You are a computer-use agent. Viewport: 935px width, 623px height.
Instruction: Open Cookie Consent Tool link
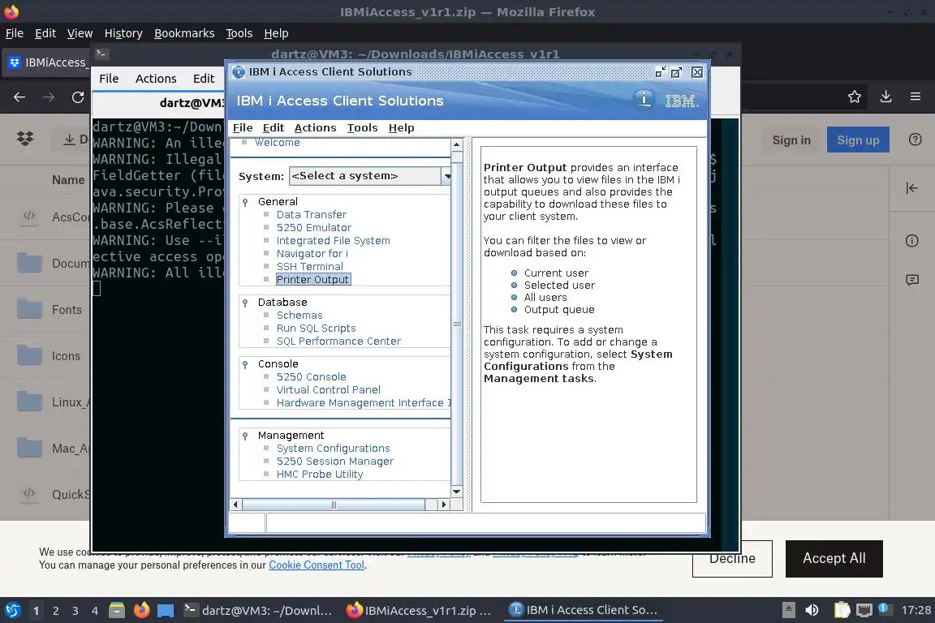[316, 565]
